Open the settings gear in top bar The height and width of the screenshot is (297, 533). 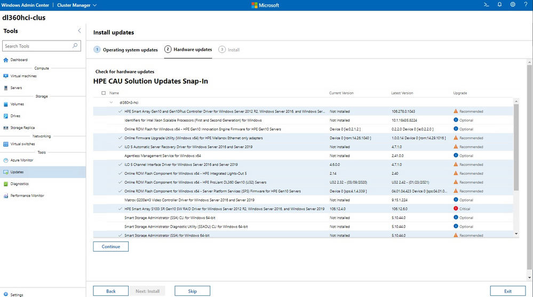click(513, 5)
